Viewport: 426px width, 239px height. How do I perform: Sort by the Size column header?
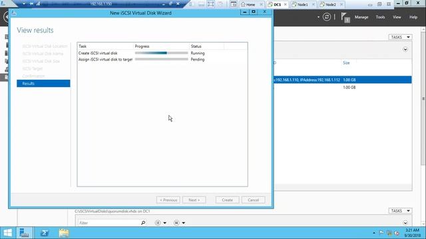tap(346, 63)
